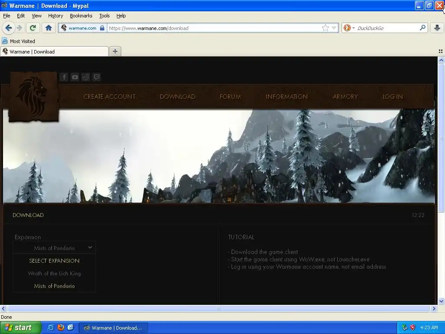Open Warmane's YouTube channel icon
The image size is (445, 334).
point(75,77)
